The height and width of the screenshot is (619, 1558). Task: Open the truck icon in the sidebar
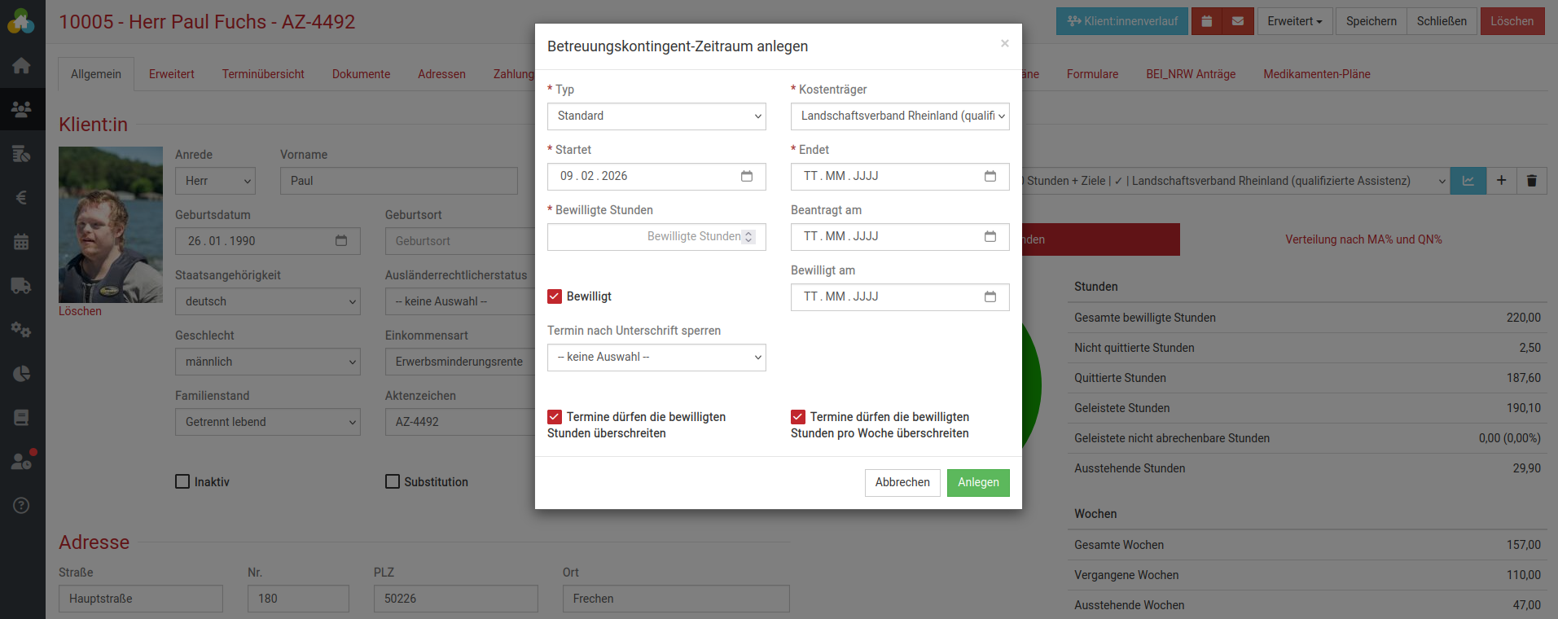(x=22, y=286)
